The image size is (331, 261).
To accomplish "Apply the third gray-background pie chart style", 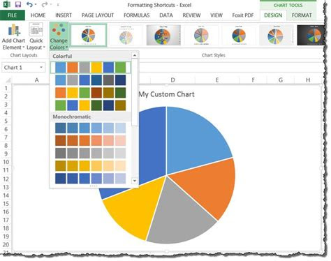I will (163, 35).
